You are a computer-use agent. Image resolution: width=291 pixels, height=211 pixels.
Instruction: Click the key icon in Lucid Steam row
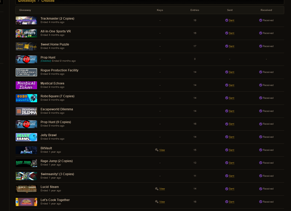click(157, 189)
